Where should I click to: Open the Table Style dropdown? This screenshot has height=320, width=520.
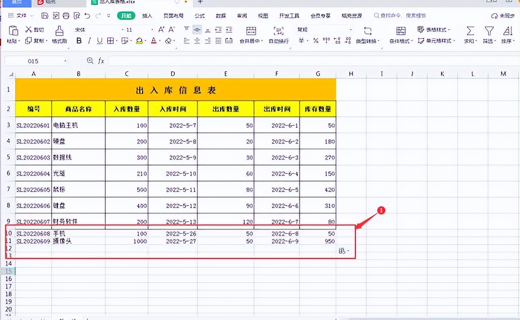tap(433, 30)
